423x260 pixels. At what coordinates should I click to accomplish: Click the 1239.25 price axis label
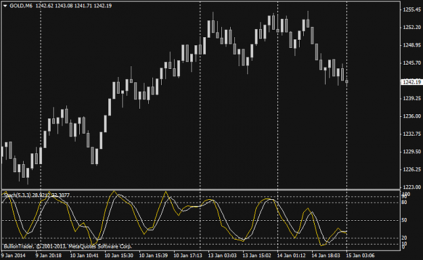(411, 98)
